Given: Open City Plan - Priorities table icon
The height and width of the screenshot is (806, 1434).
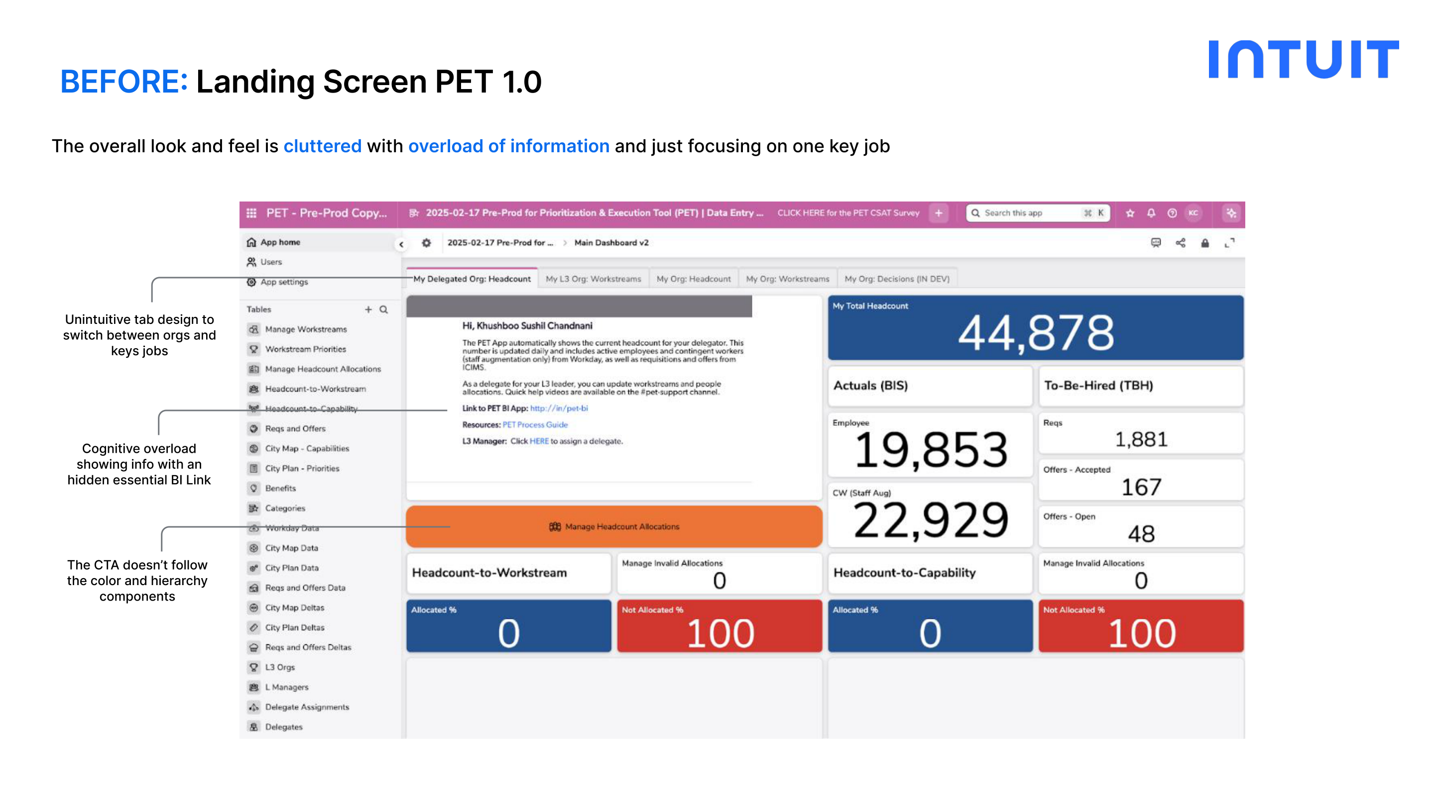Looking at the screenshot, I should (x=254, y=468).
